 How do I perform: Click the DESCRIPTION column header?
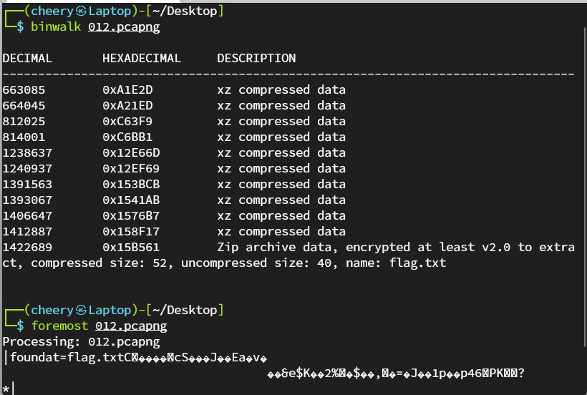click(x=256, y=58)
